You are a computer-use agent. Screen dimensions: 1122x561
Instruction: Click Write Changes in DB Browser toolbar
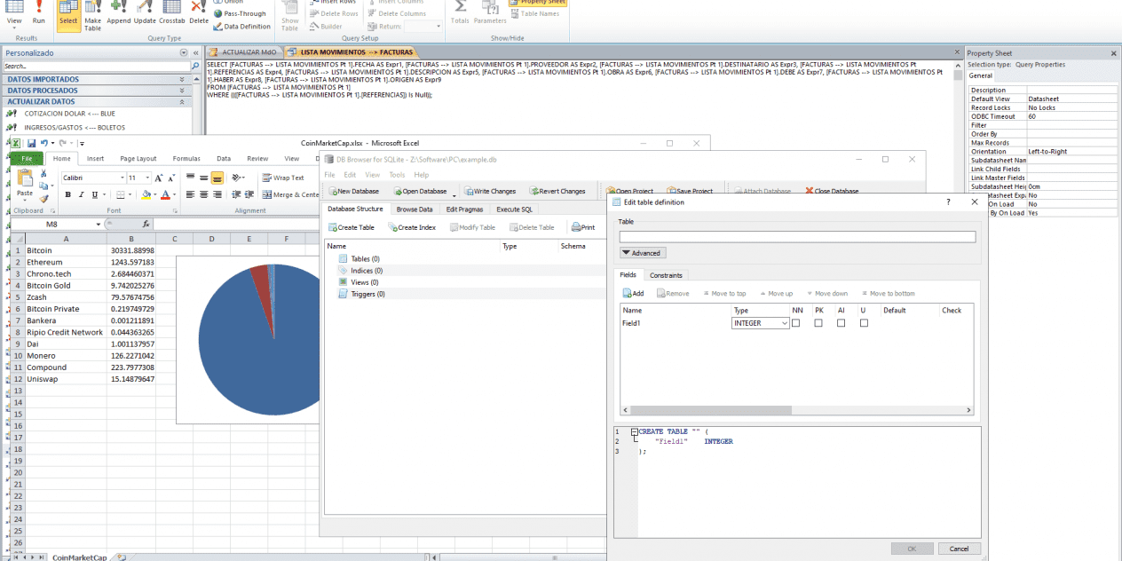[489, 191]
